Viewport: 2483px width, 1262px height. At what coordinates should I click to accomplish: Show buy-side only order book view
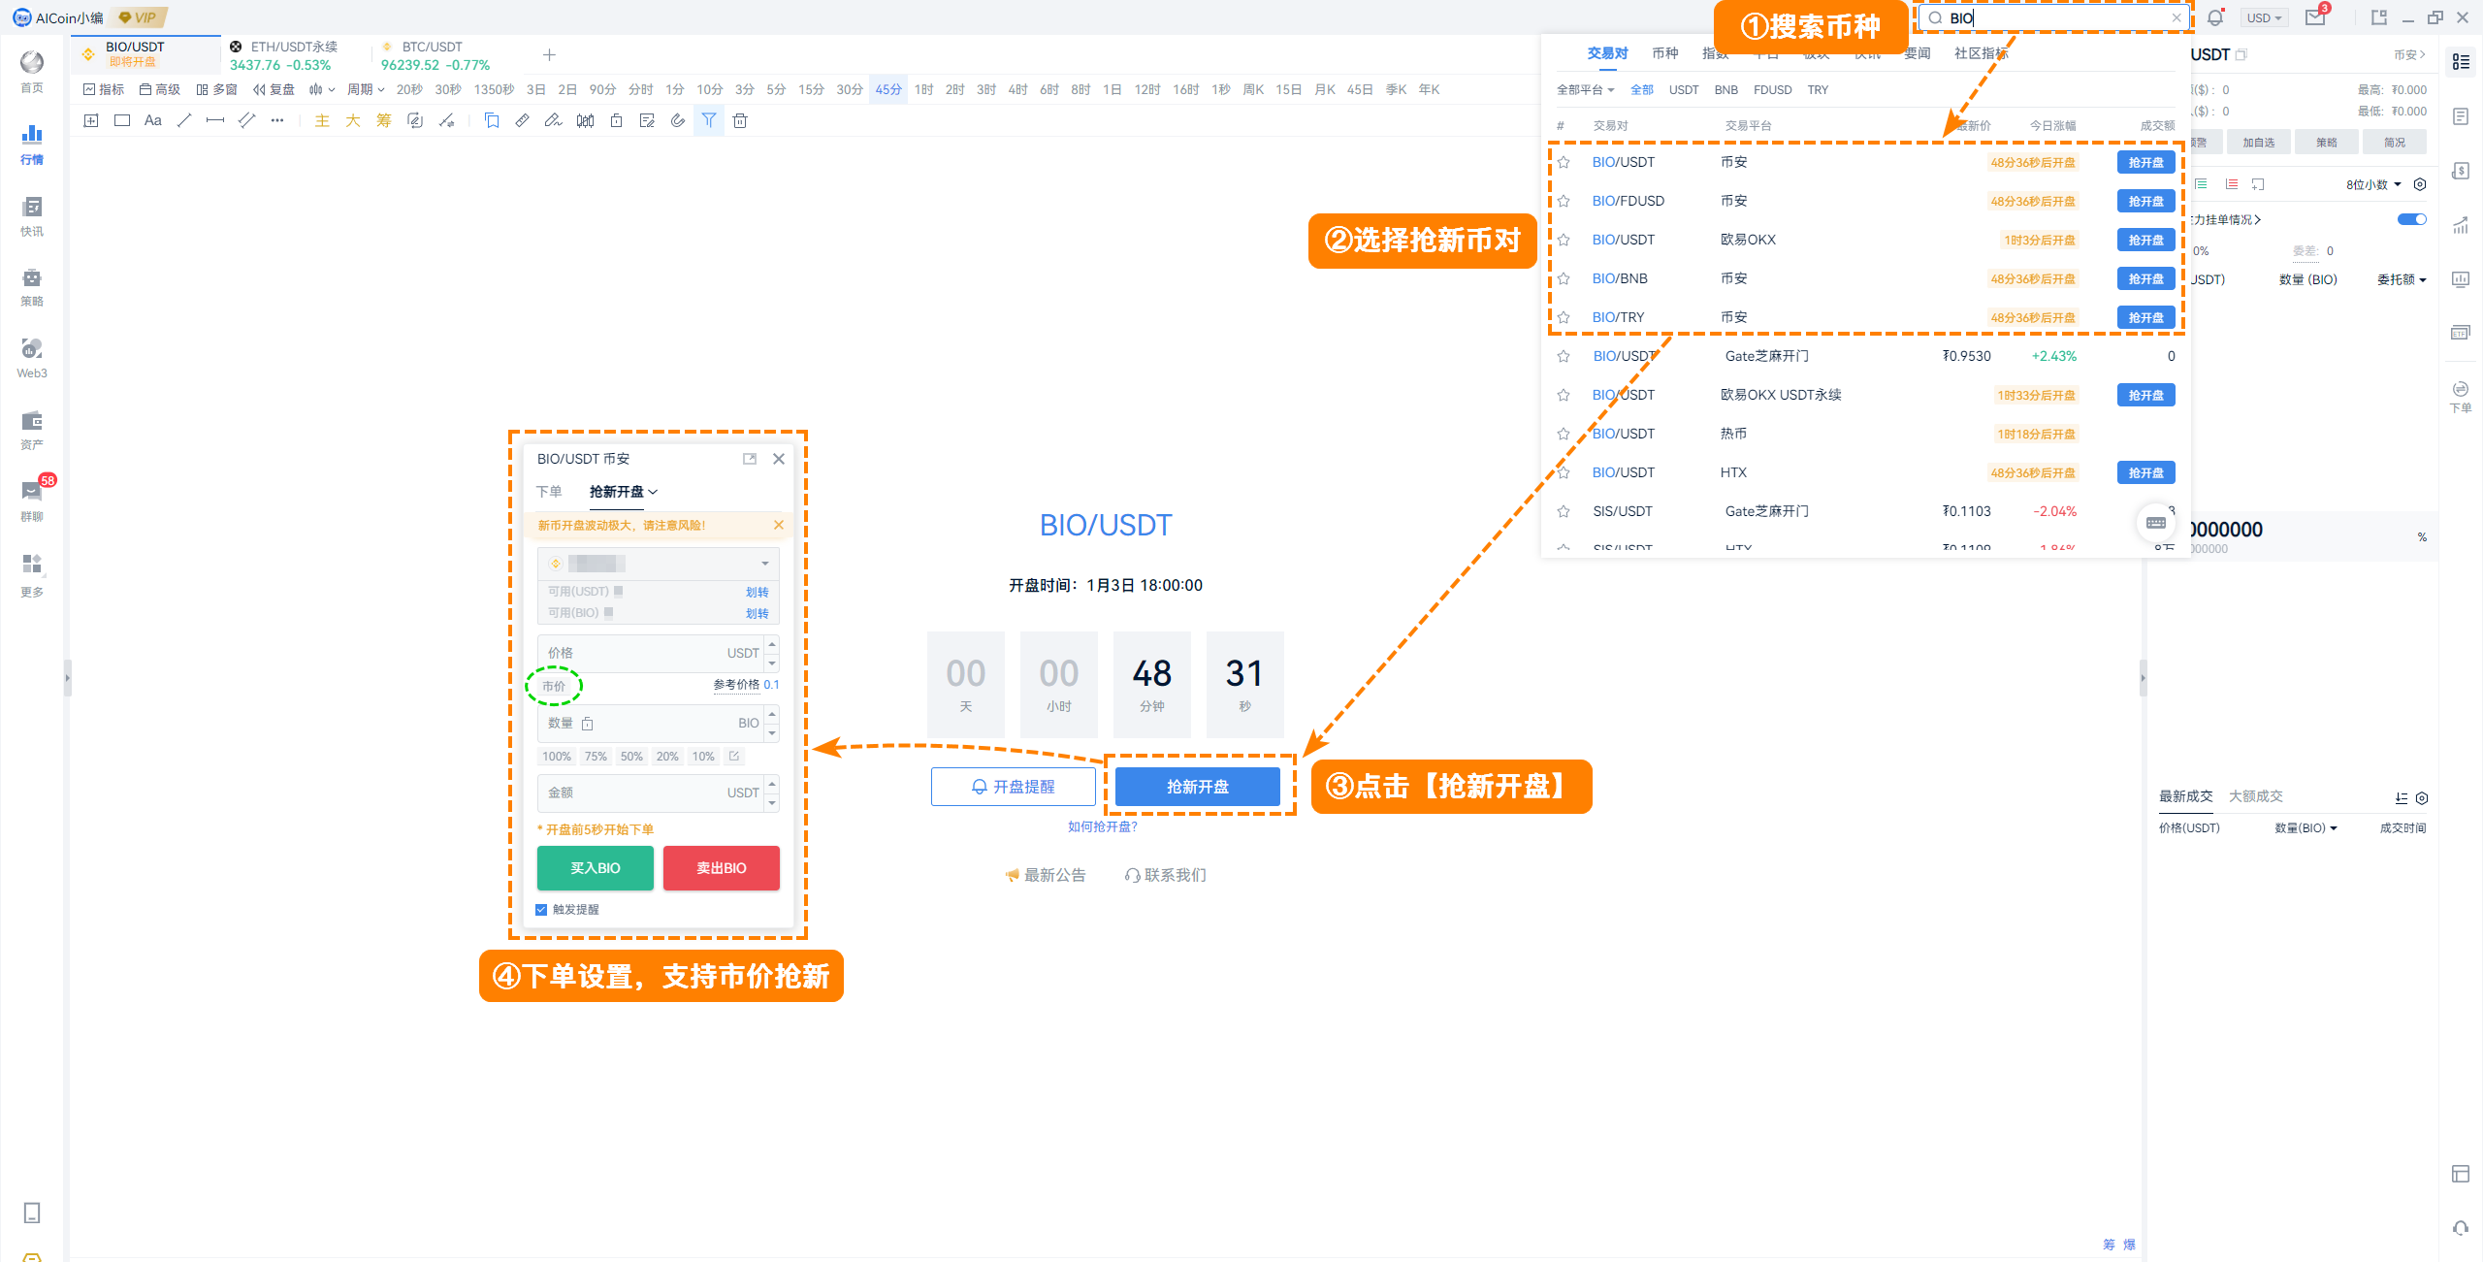tap(2202, 184)
